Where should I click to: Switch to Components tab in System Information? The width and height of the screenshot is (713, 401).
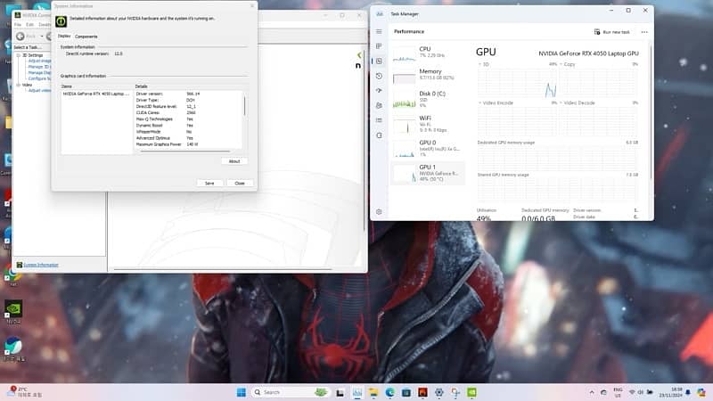point(86,37)
